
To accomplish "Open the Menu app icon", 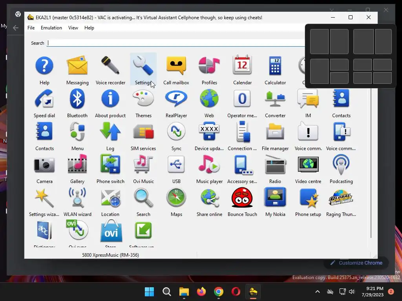I will (77, 132).
